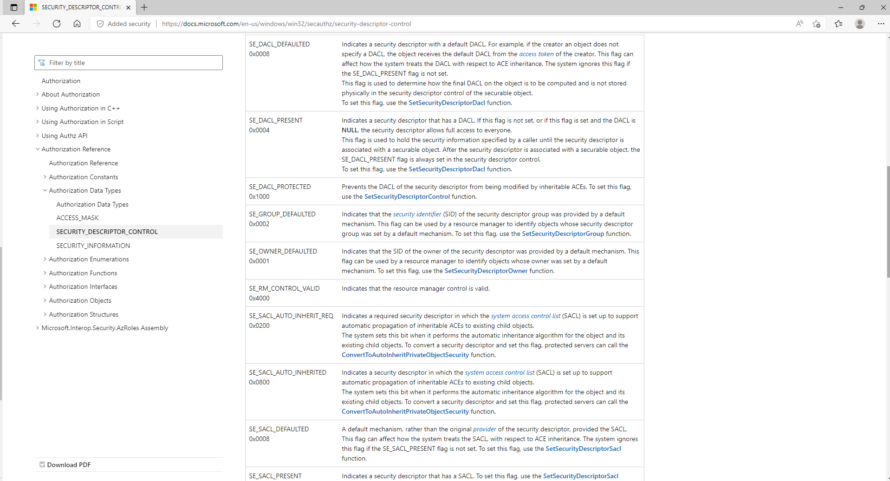
Task: Open the user profile icon
Action: (859, 24)
